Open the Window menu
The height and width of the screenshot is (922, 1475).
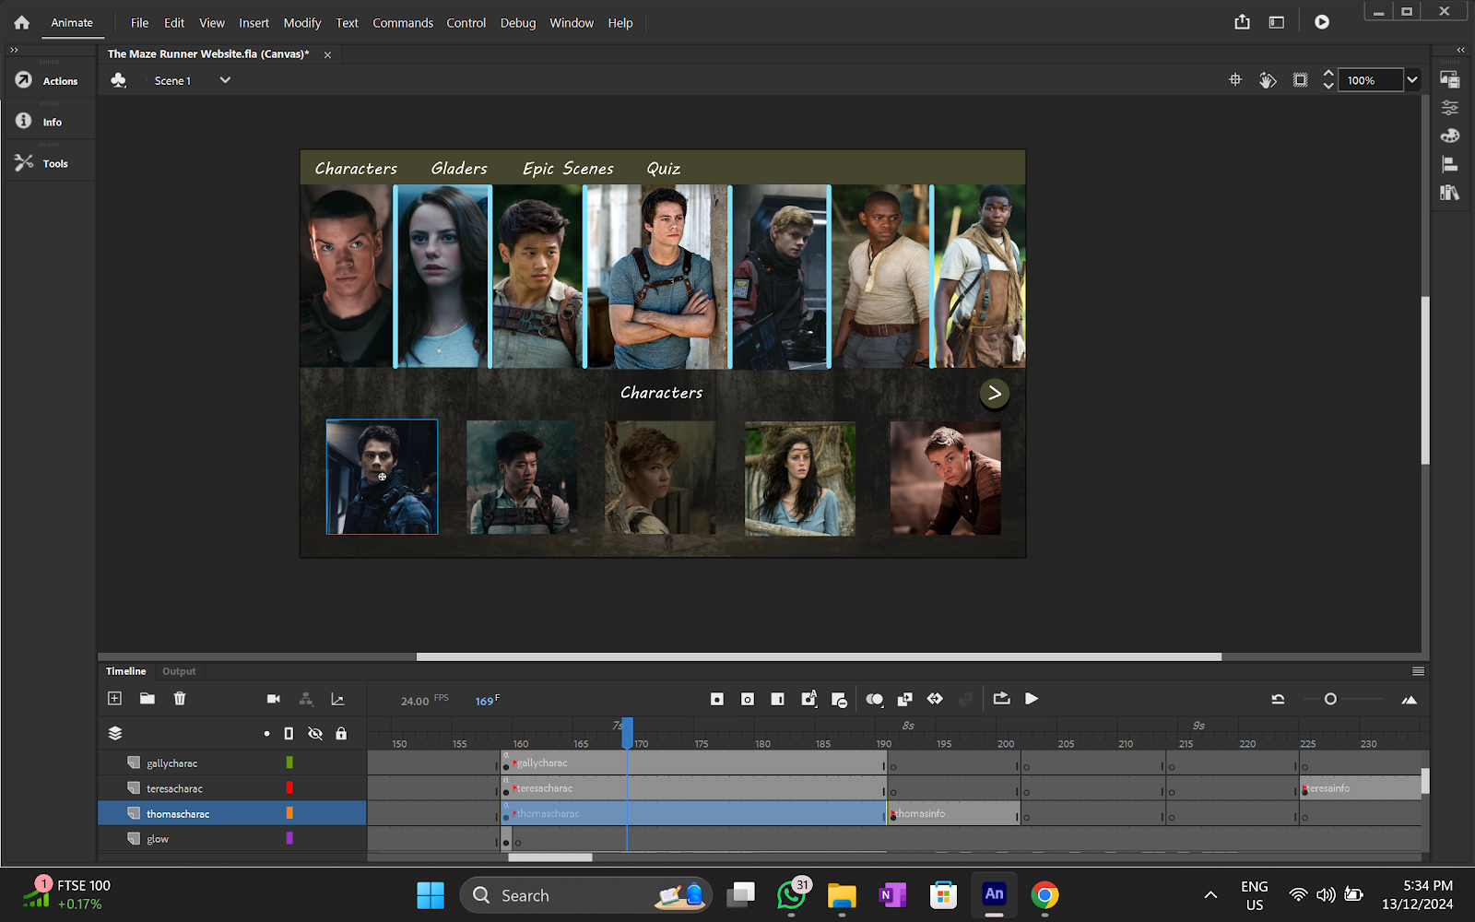point(572,23)
